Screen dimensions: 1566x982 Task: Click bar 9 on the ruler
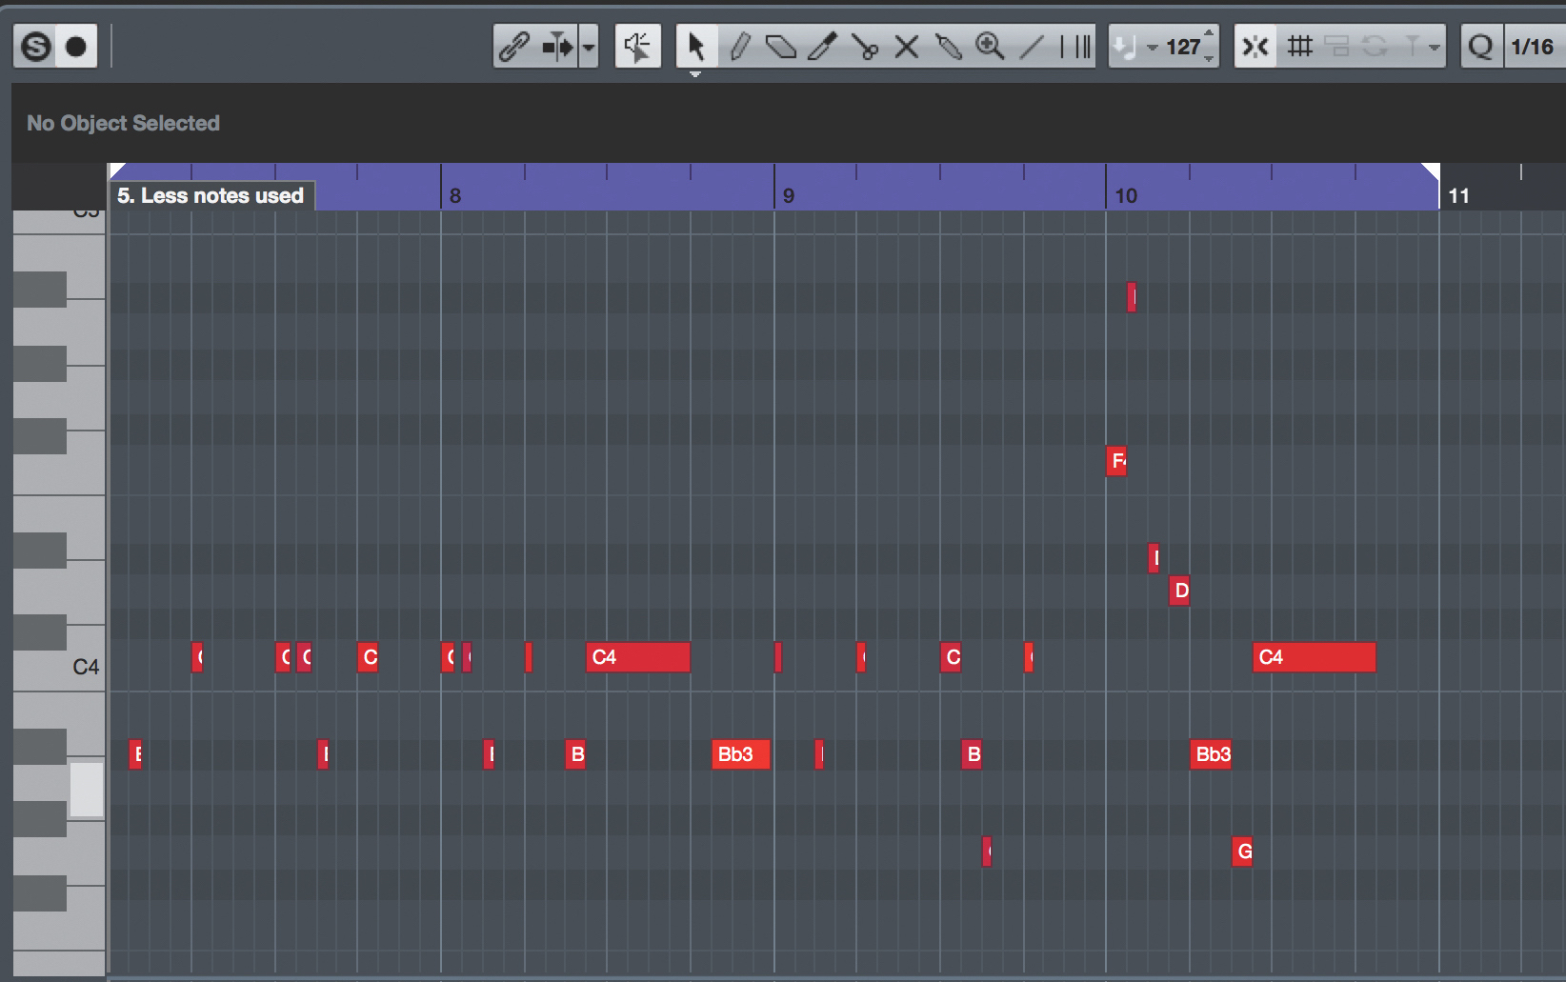point(789,195)
